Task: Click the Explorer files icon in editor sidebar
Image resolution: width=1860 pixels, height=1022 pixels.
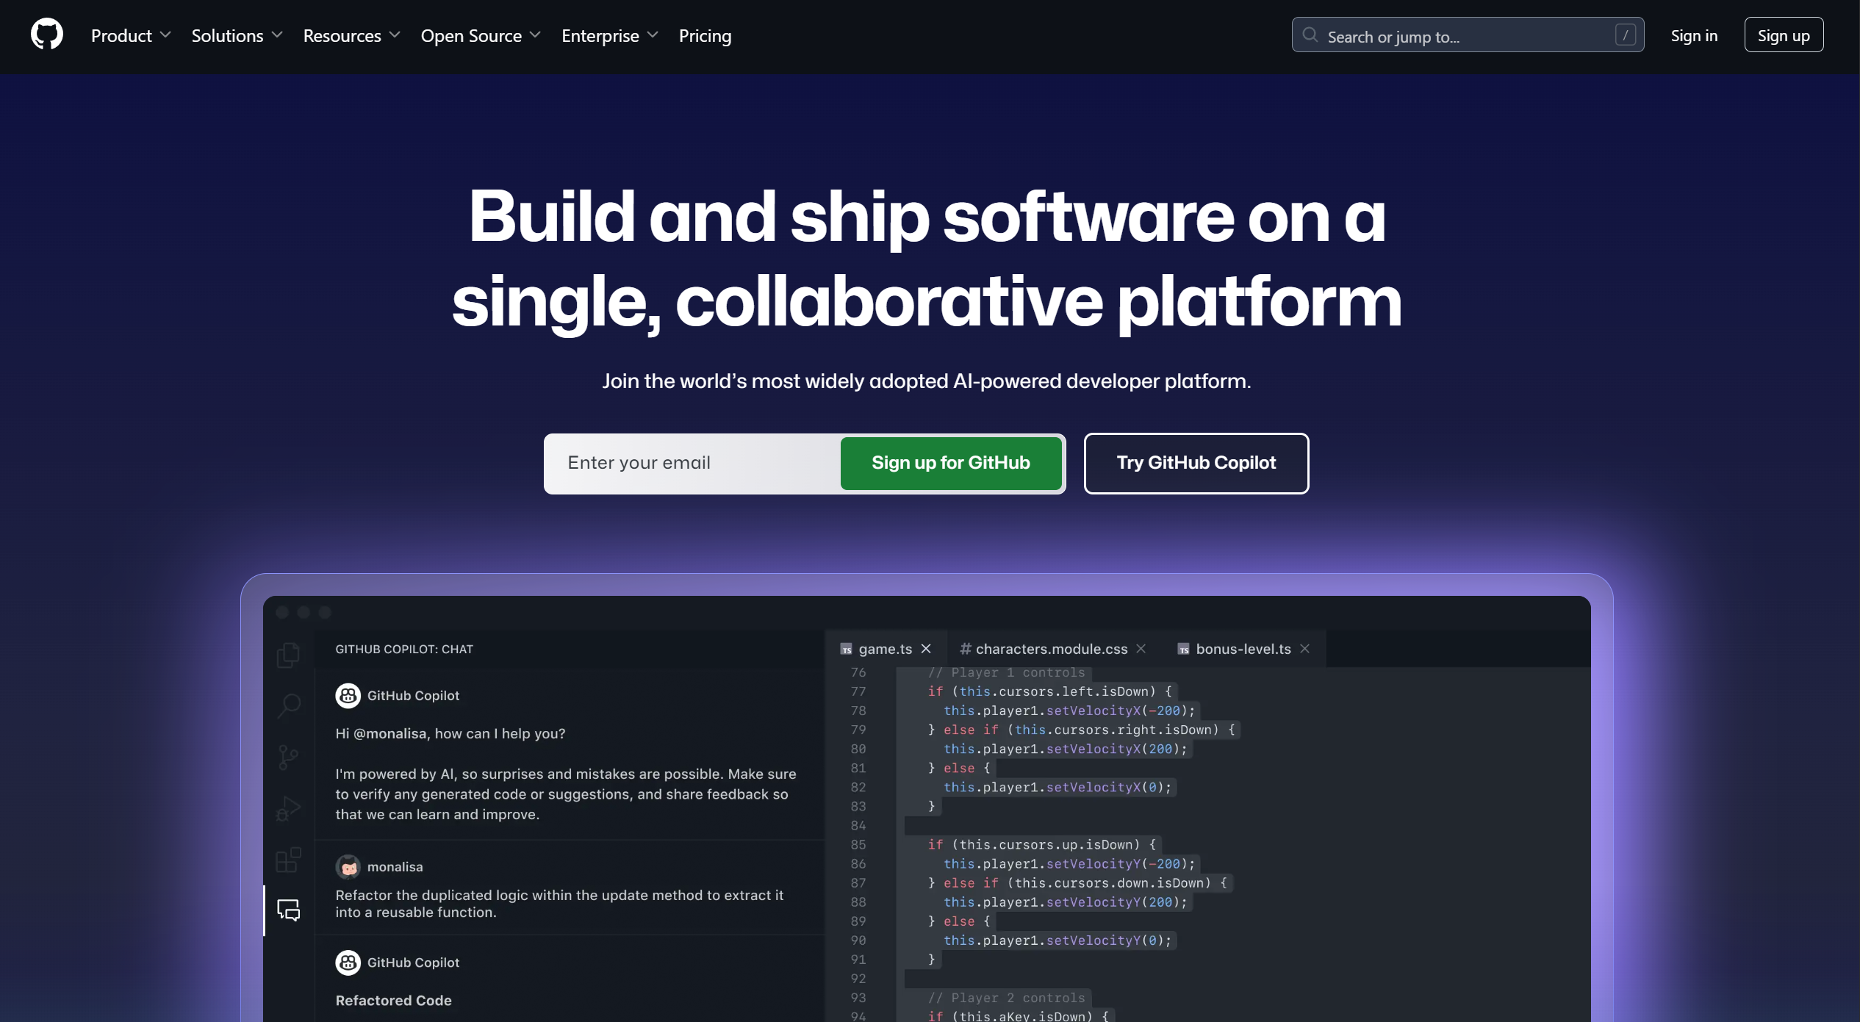Action: click(x=288, y=655)
